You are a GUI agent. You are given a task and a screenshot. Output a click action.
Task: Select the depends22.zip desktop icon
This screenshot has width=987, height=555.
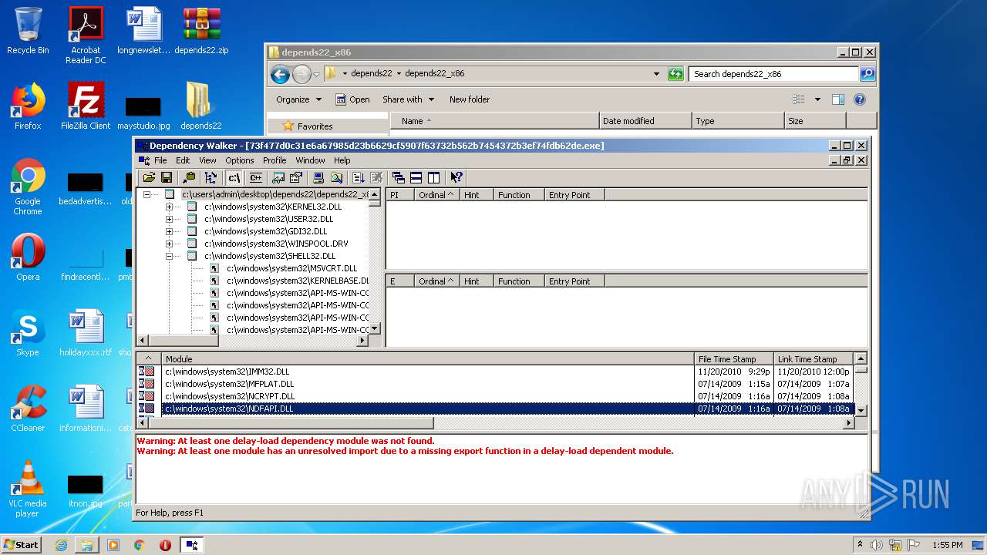201,32
